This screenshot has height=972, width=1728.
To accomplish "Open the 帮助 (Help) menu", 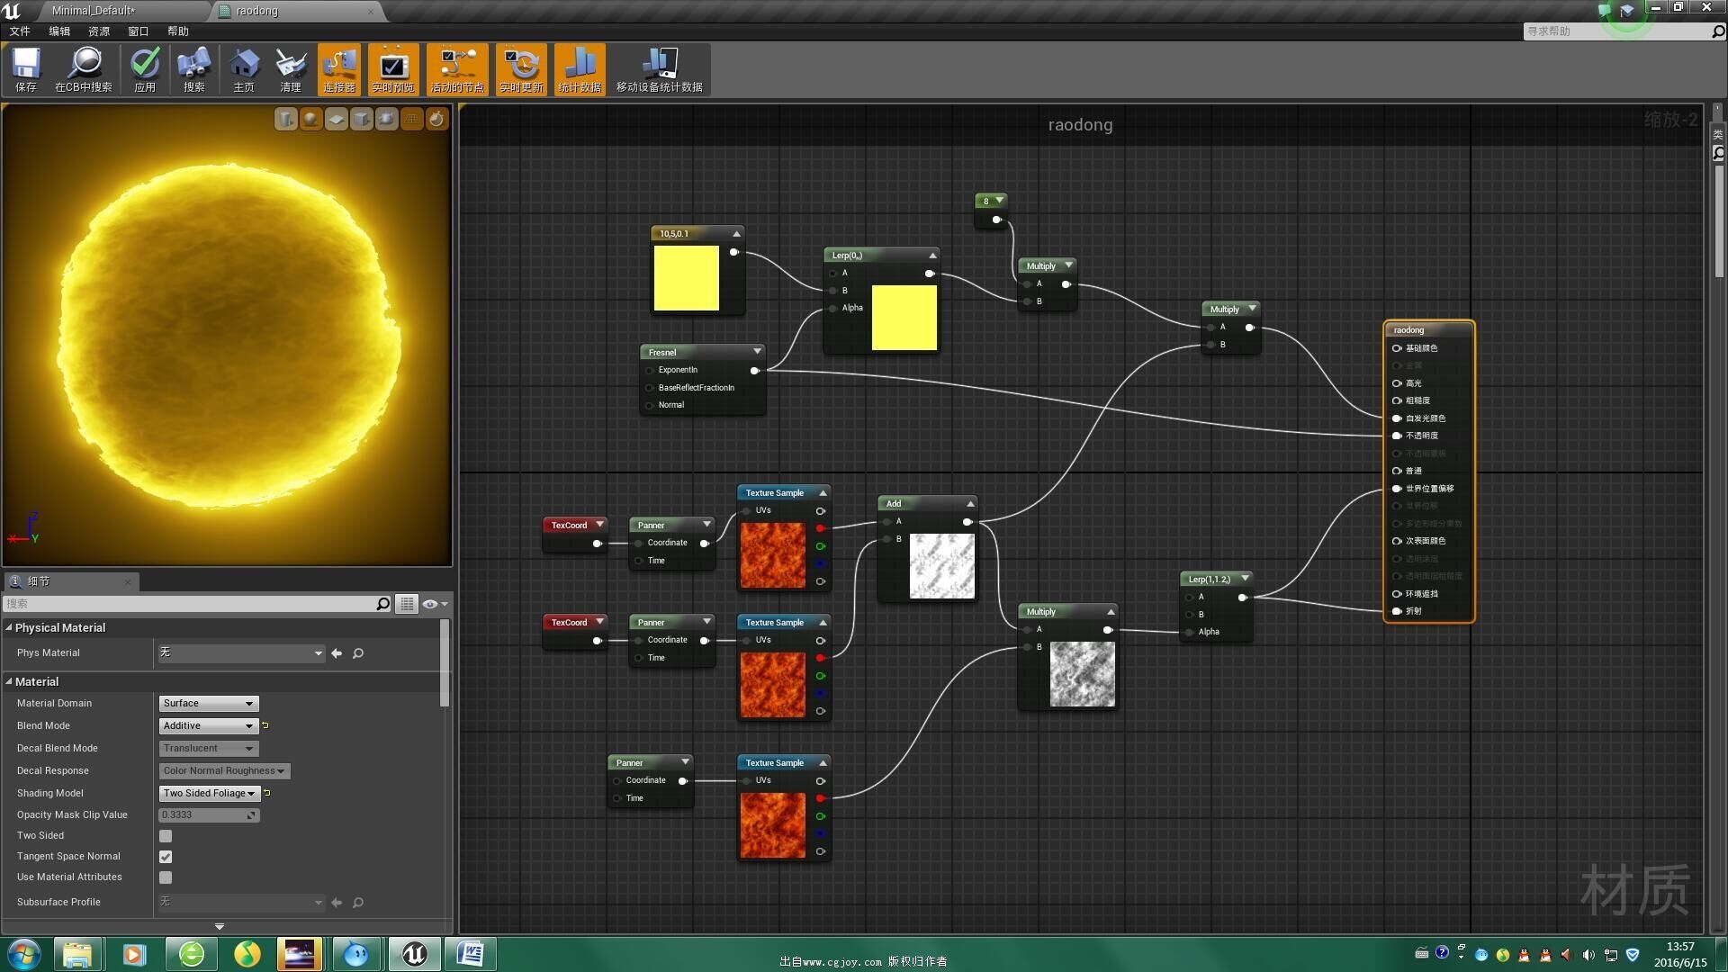I will pos(178,31).
